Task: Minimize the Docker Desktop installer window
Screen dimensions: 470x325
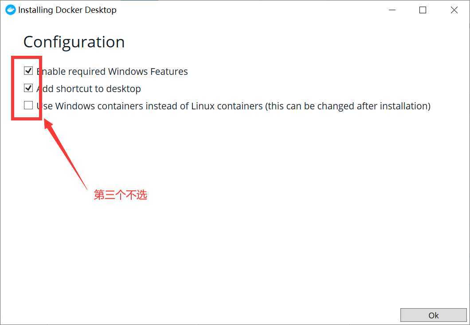Action: (392, 10)
